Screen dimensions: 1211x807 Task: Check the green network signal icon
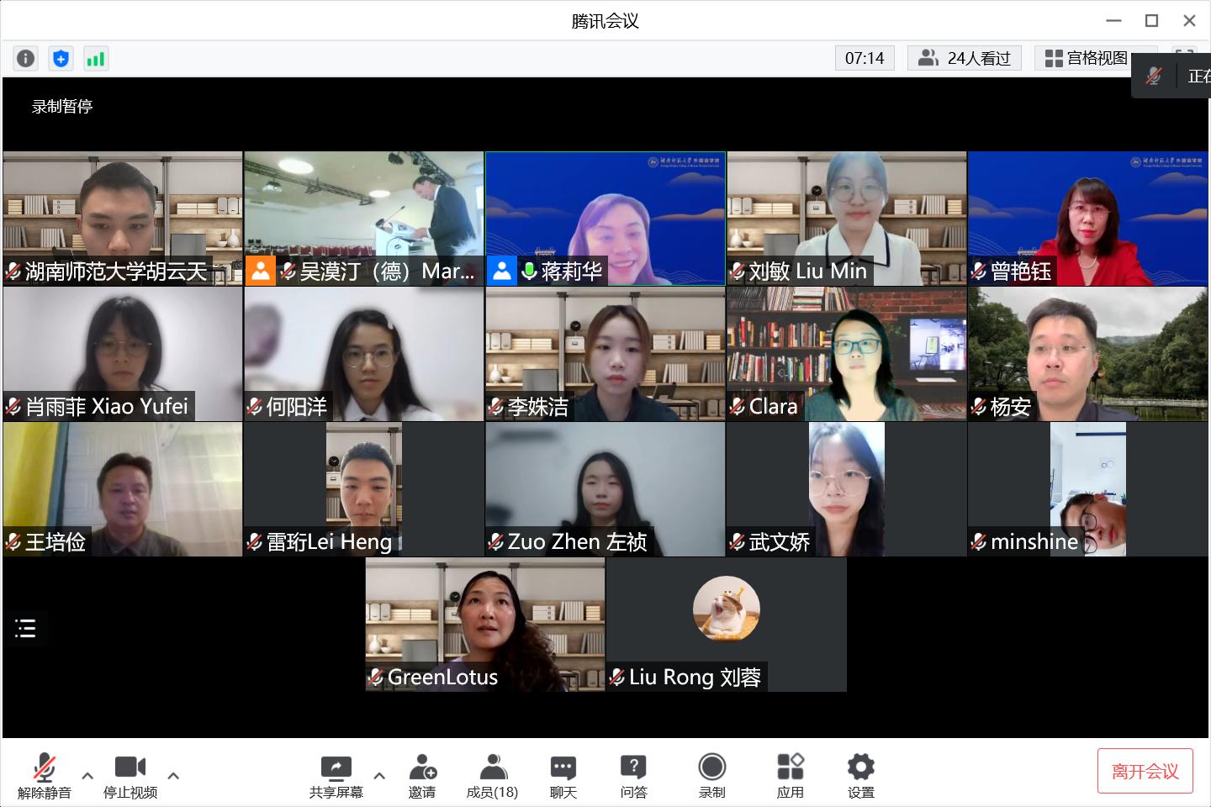pos(96,58)
